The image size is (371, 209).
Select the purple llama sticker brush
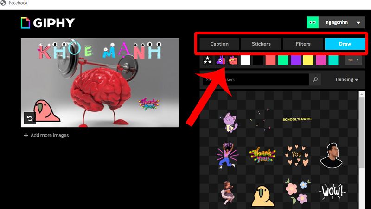[220, 60]
